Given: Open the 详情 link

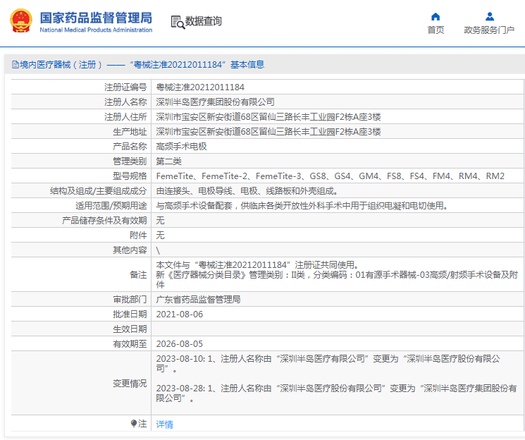Looking at the screenshot, I should 164,424.
